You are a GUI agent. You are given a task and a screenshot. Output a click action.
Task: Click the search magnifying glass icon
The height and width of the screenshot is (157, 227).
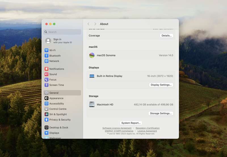click(x=46, y=32)
